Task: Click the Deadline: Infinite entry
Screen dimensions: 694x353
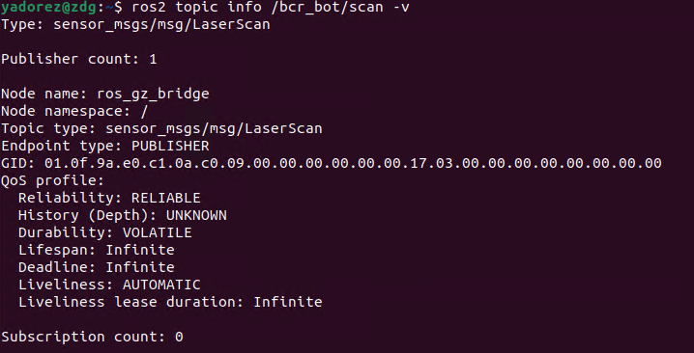Action: click(x=96, y=267)
